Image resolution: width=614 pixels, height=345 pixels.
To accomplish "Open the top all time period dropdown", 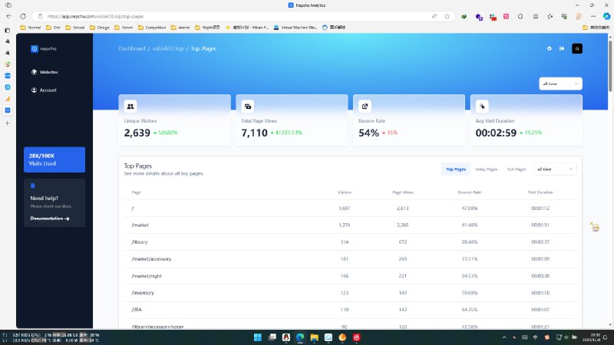I will pos(560,84).
